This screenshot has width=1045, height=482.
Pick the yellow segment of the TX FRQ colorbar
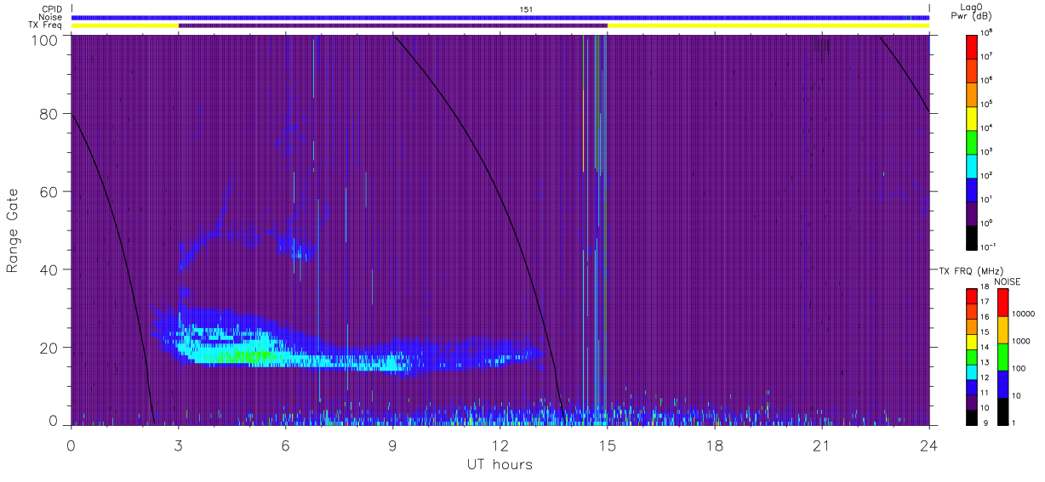coord(972,341)
